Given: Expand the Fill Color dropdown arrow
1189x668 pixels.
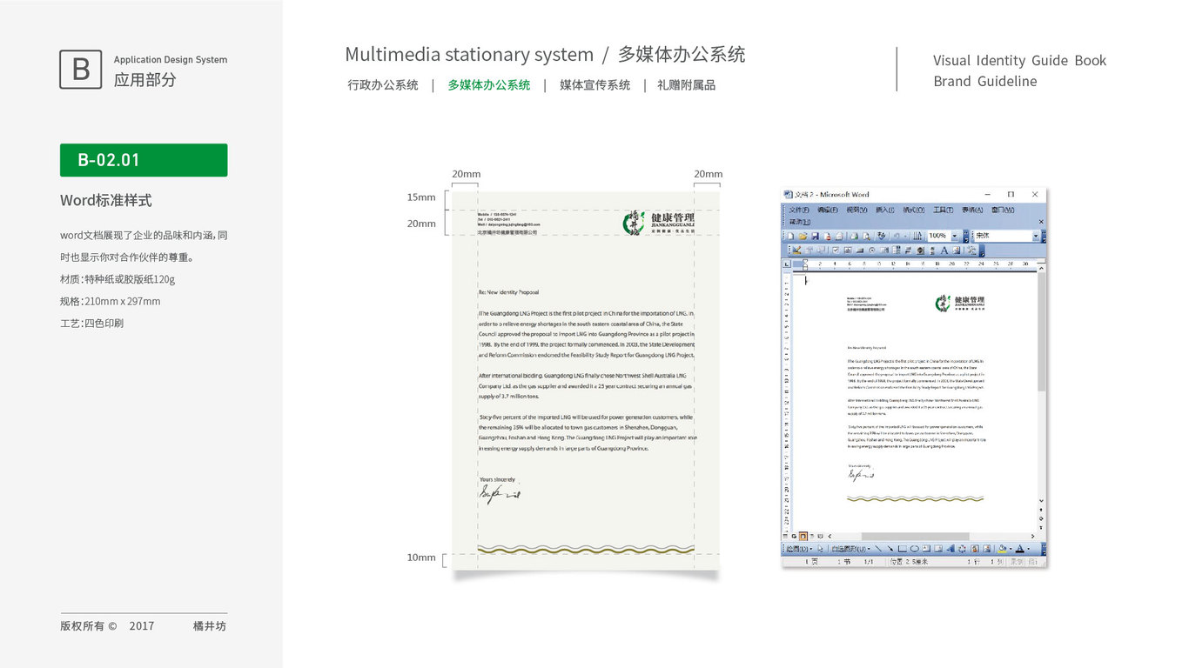Looking at the screenshot, I should tap(1011, 549).
